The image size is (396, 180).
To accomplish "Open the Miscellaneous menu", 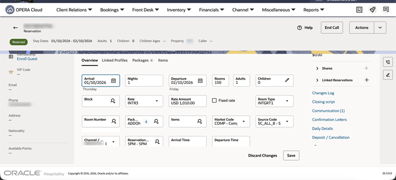I will coord(279,10).
